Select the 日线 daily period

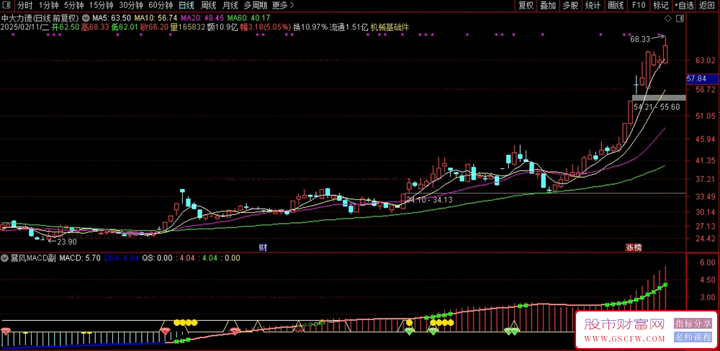186,6
